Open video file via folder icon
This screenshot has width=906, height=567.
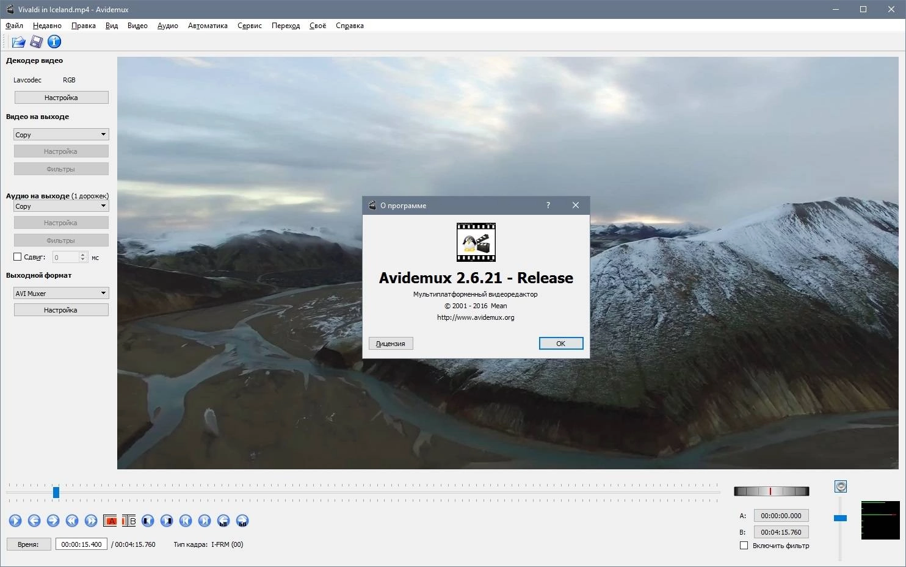18,42
